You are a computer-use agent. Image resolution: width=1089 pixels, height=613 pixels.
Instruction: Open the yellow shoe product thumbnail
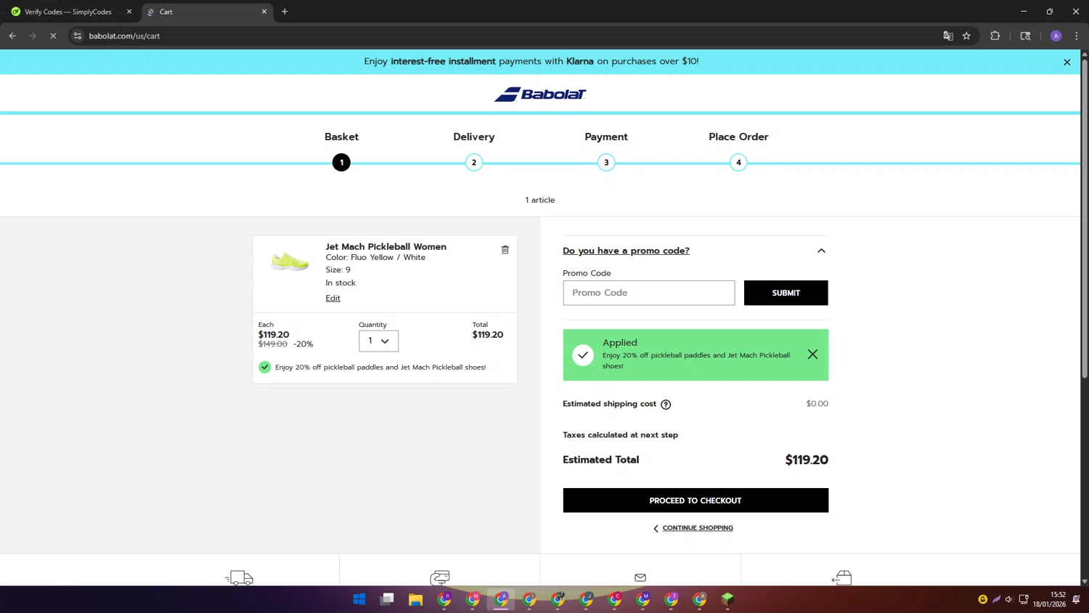click(289, 261)
